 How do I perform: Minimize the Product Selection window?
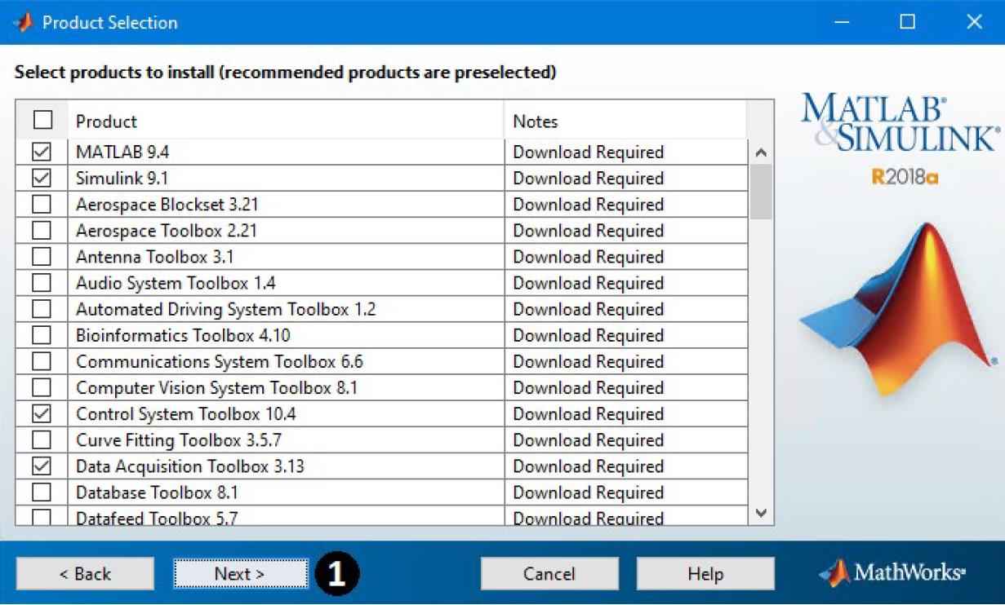point(843,22)
